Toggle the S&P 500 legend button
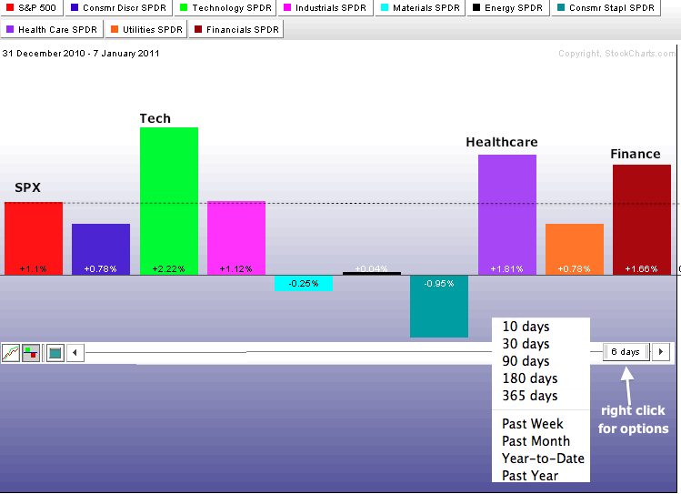 pyautogui.click(x=32, y=8)
